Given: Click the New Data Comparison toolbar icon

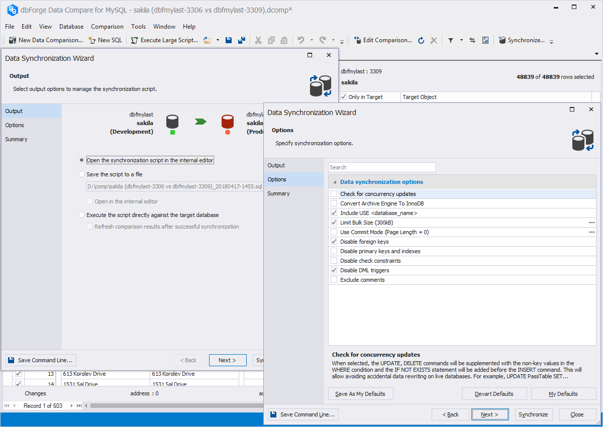Looking at the screenshot, I should pyautogui.click(x=12, y=40).
